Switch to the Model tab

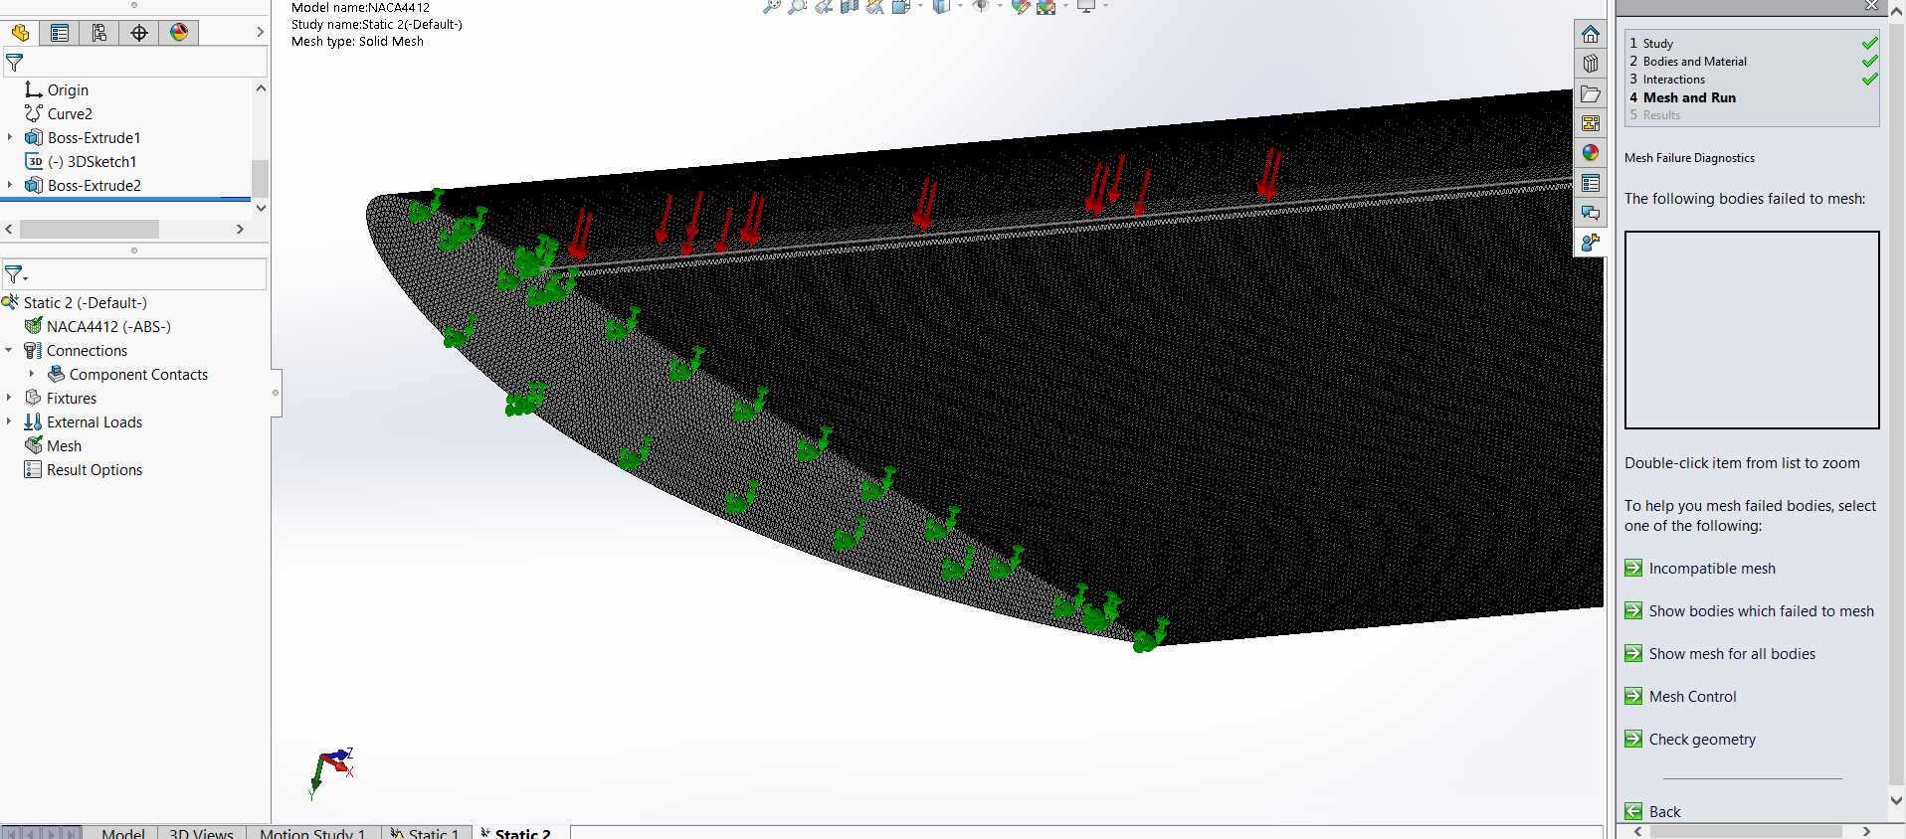coord(122,833)
